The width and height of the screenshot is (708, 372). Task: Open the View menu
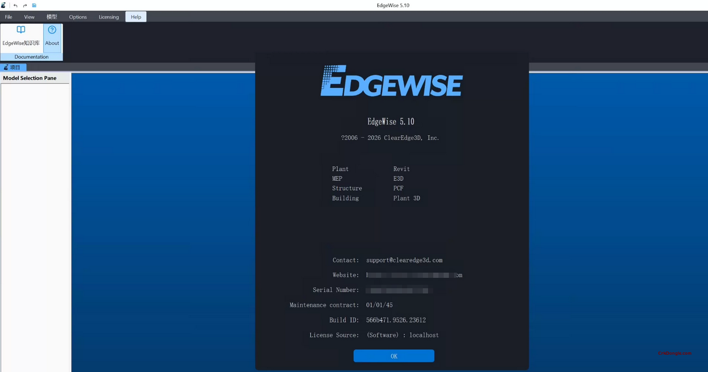click(29, 17)
